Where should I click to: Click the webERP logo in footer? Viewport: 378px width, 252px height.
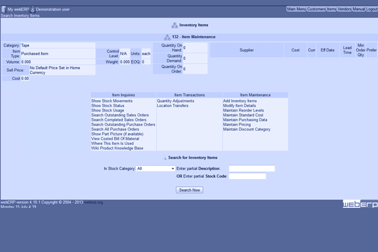pyautogui.click(x=360, y=205)
